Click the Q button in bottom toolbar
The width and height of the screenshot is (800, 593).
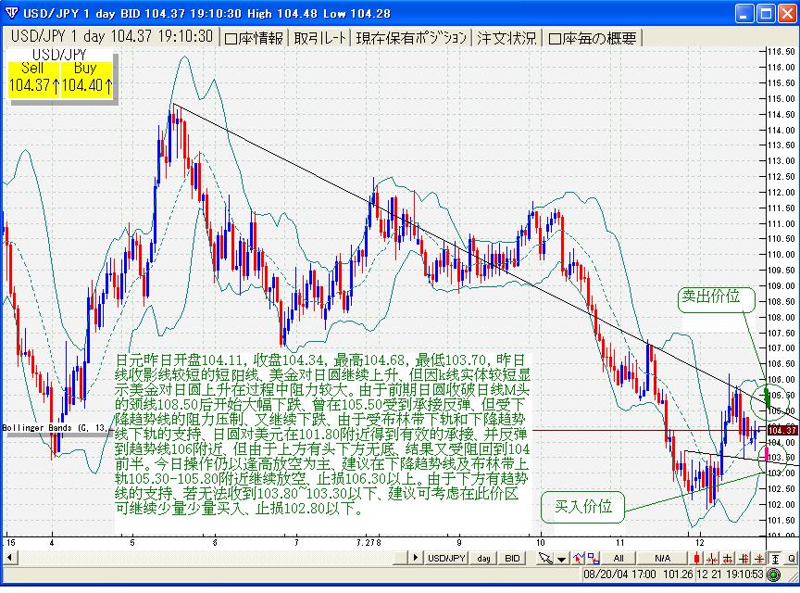click(792, 559)
